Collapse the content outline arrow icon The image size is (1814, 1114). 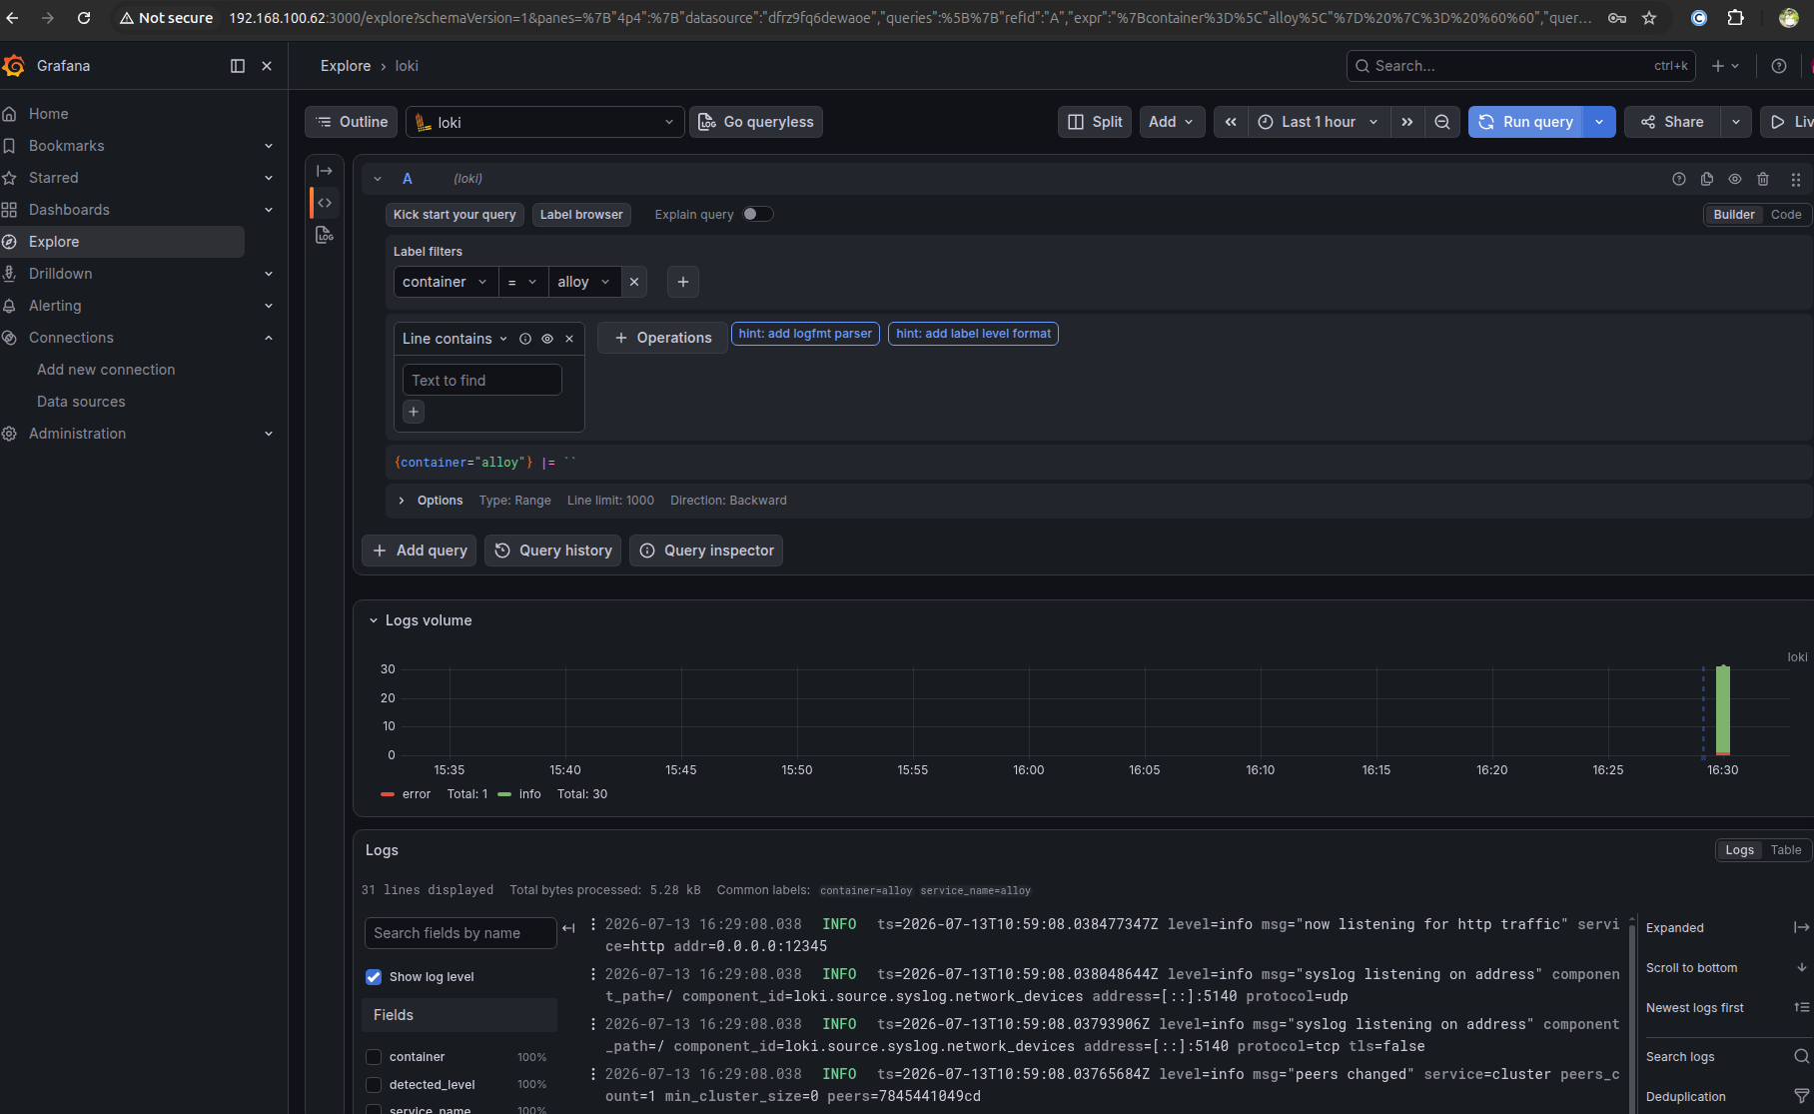[x=325, y=171]
